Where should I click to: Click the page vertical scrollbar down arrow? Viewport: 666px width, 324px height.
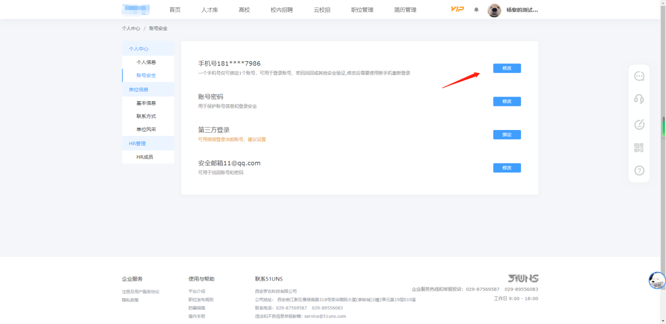662,320
